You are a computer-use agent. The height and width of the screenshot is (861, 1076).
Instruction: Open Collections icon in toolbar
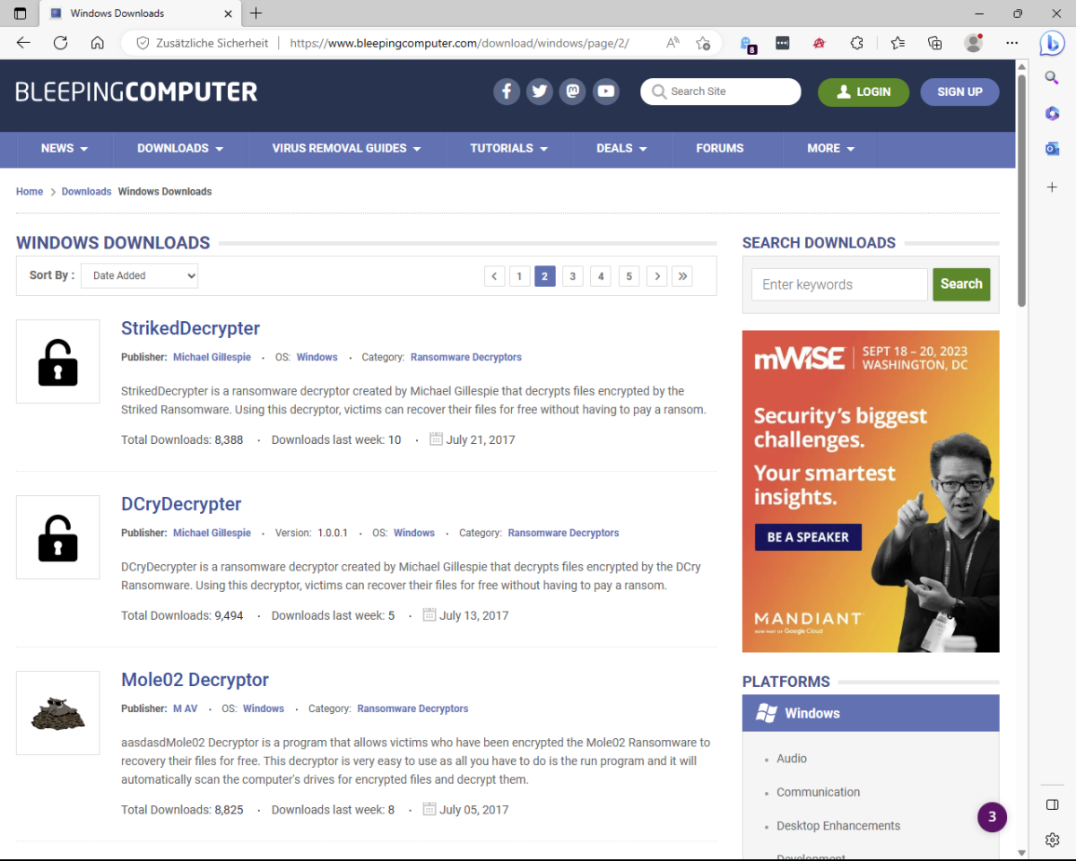(x=934, y=43)
